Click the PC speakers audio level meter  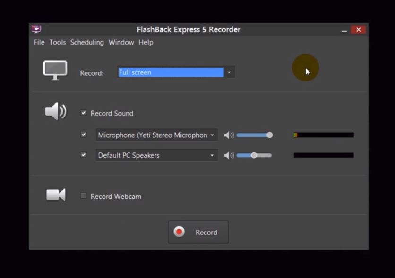(x=324, y=155)
